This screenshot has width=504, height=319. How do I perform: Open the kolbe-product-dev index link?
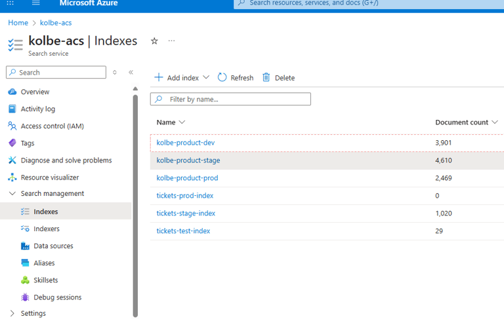point(186,143)
